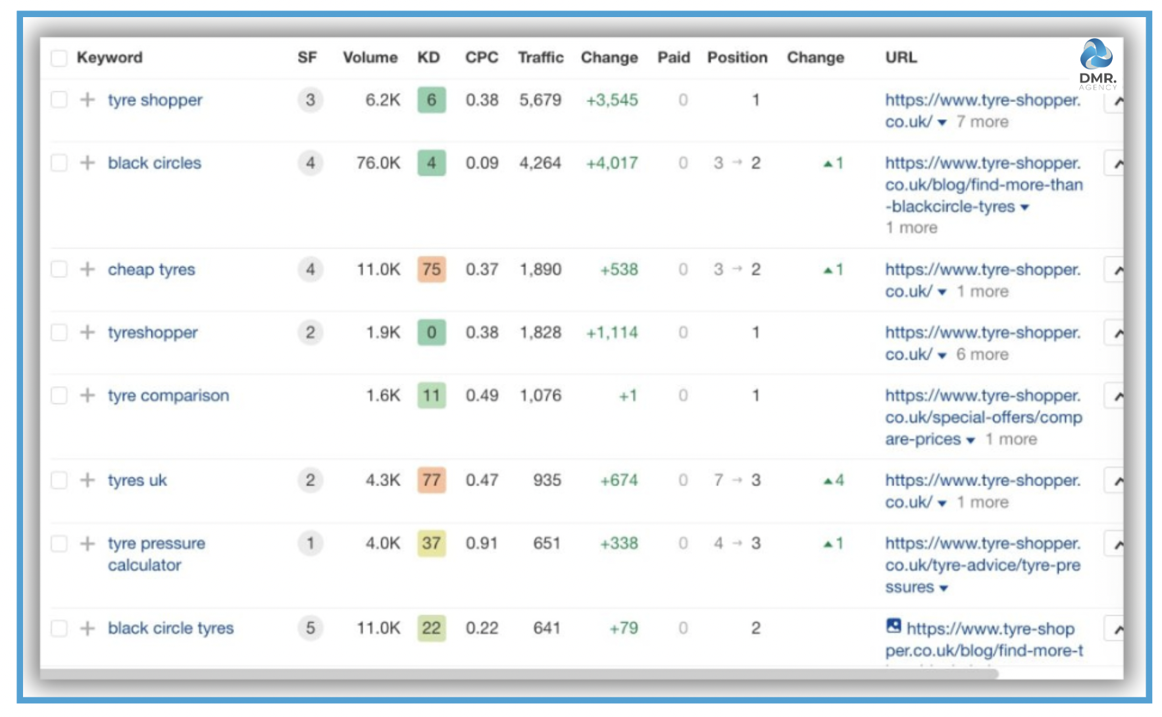Check the checkbox for the "tyres uk" row
This screenshot has width=1162, height=717.
59,481
